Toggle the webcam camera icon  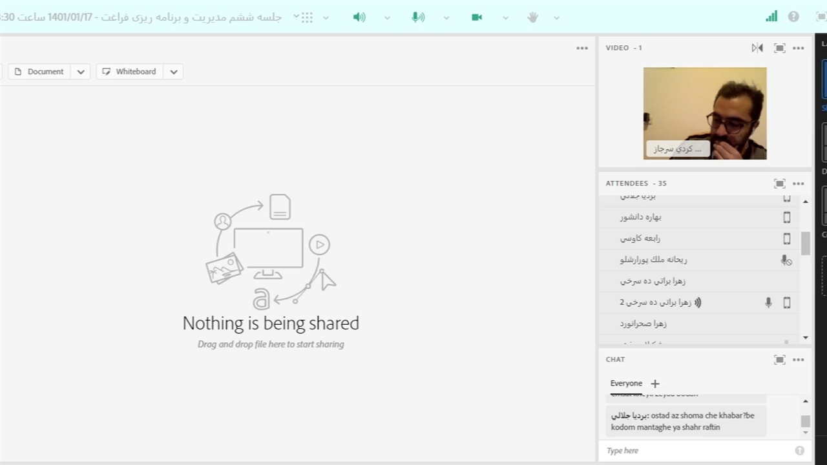coord(477,17)
